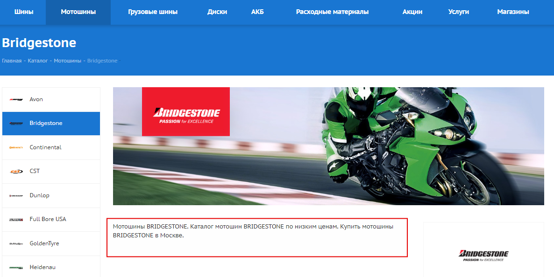Select CST in the brand list
554x277 pixels.
pos(51,172)
